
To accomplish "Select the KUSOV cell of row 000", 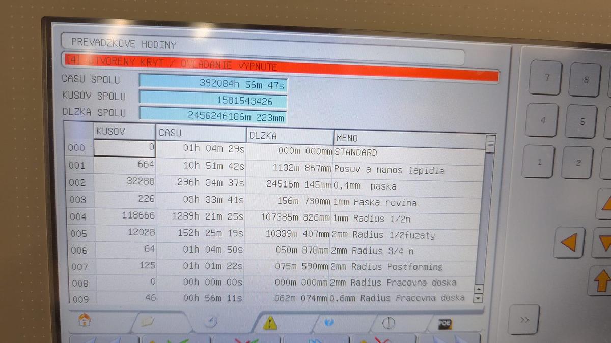I will point(125,148).
